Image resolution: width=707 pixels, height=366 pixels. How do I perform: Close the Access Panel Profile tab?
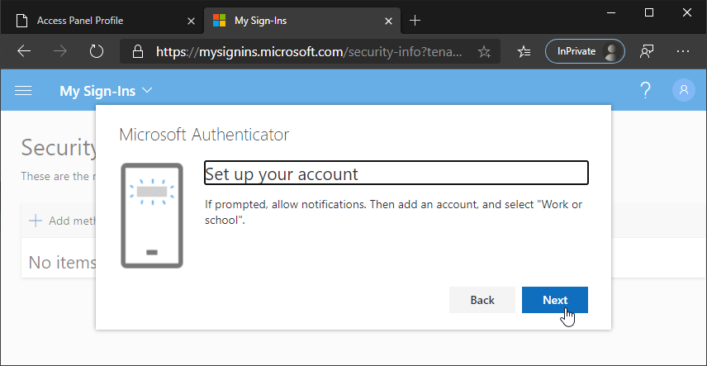[x=192, y=20]
